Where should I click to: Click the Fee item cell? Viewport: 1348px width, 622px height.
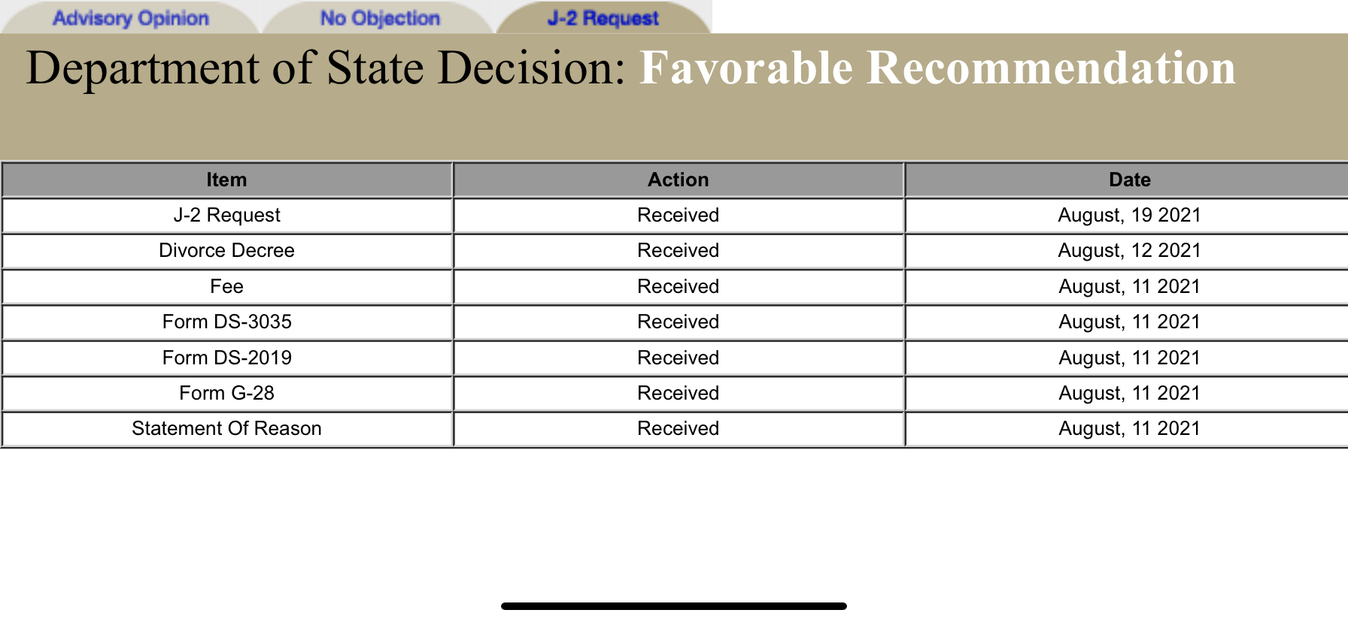click(x=226, y=286)
